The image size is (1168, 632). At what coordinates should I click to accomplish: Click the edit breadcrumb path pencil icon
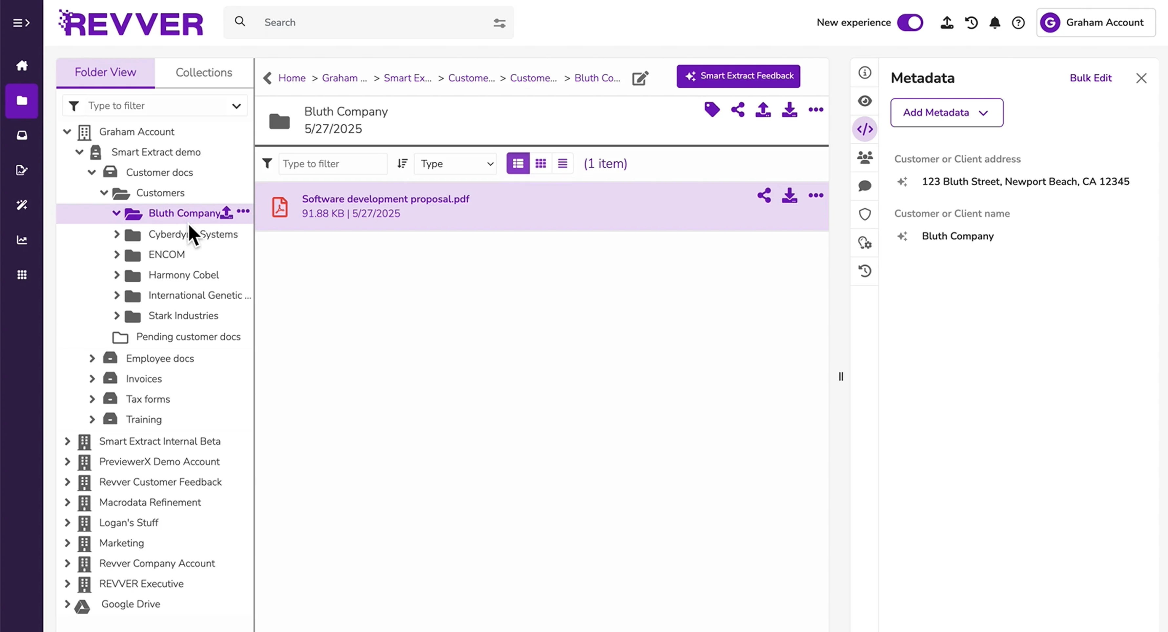640,78
